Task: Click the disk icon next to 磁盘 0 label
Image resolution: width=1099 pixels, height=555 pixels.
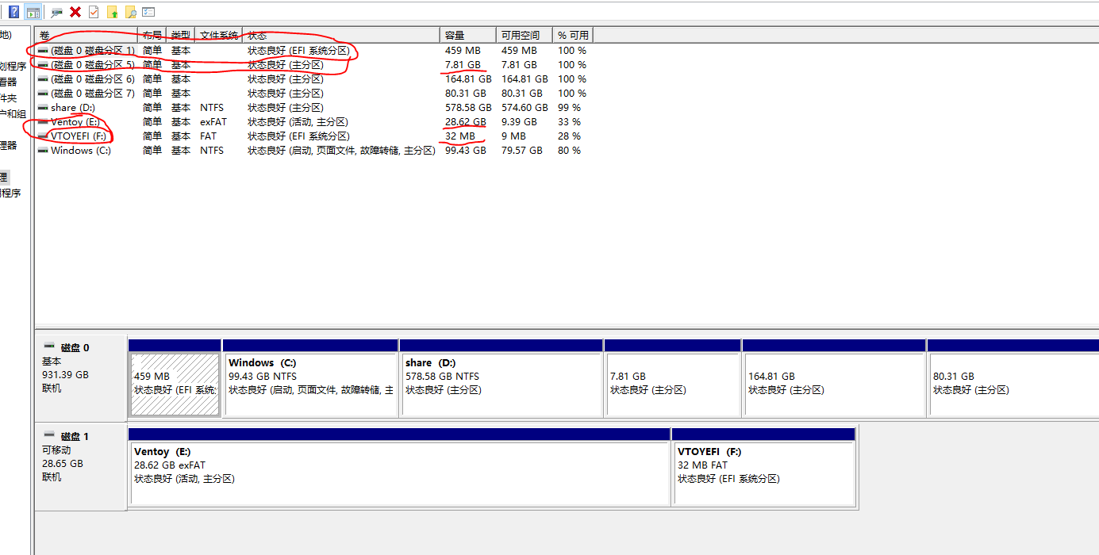Action: 49,347
